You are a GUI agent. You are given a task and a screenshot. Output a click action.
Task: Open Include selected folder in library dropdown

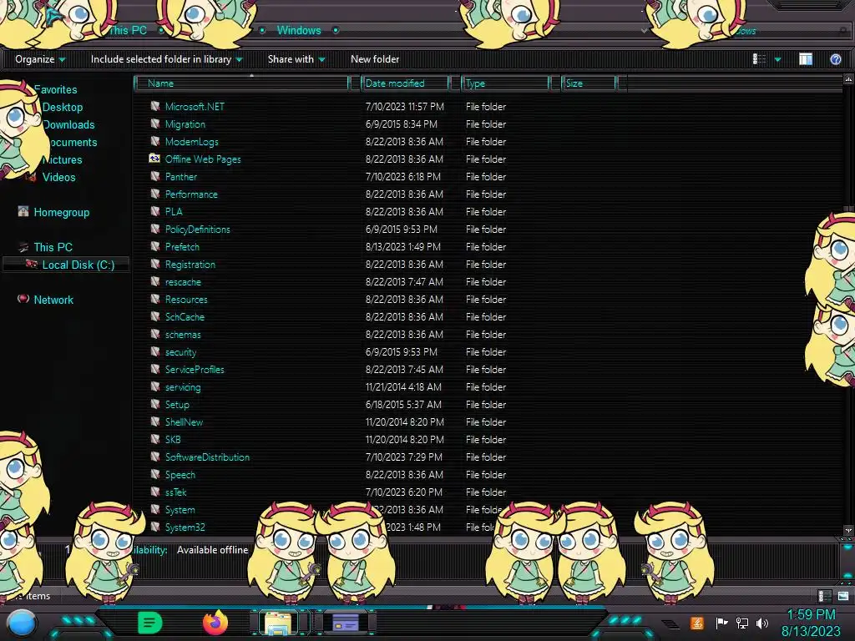click(166, 59)
